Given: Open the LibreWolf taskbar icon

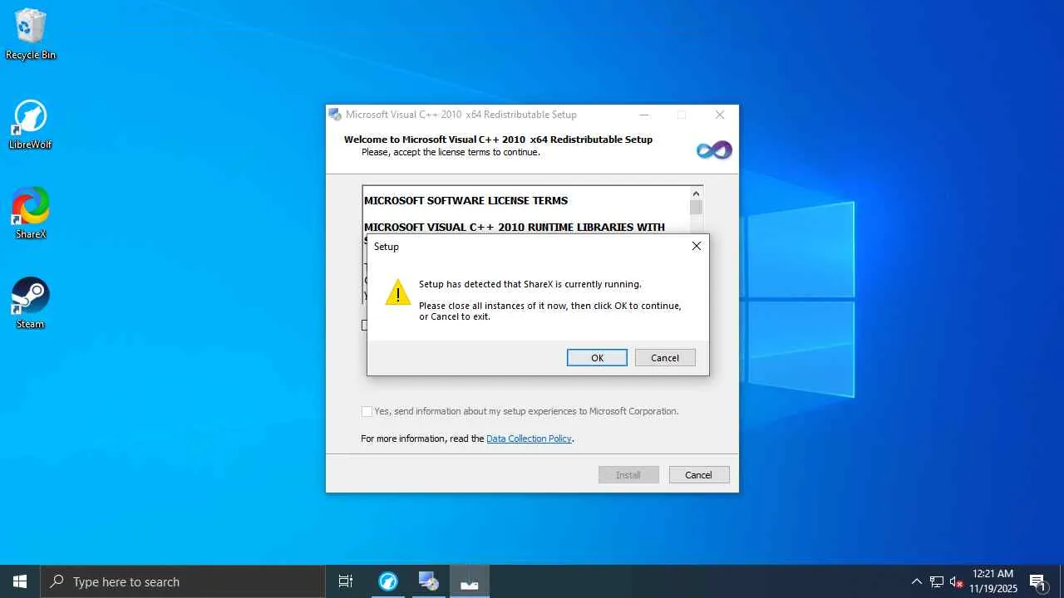Looking at the screenshot, I should point(388,581).
